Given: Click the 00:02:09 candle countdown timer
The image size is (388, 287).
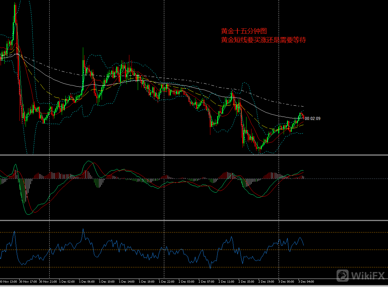Looking at the screenshot, I should pyautogui.click(x=313, y=119).
